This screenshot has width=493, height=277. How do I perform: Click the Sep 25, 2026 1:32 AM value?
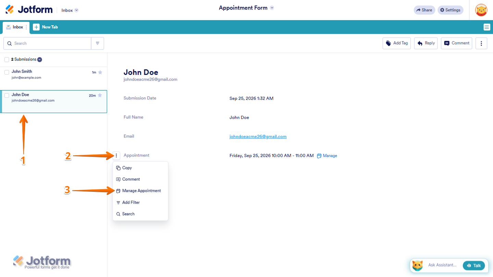(x=251, y=98)
